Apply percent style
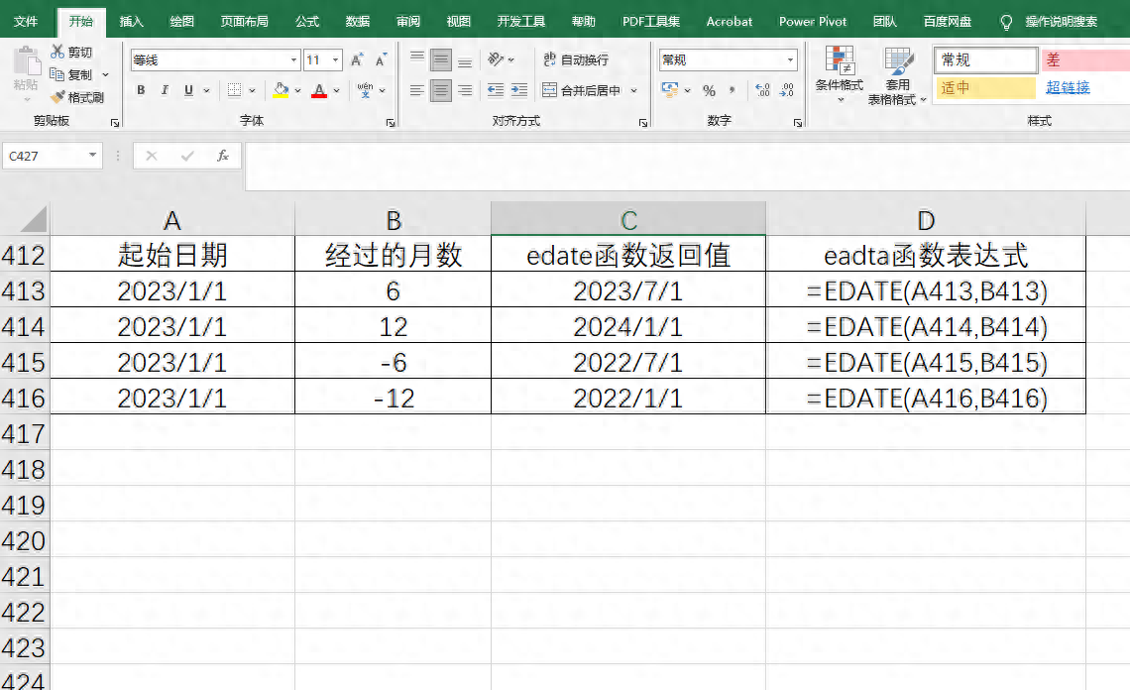This screenshot has height=690, width=1130. 709,91
